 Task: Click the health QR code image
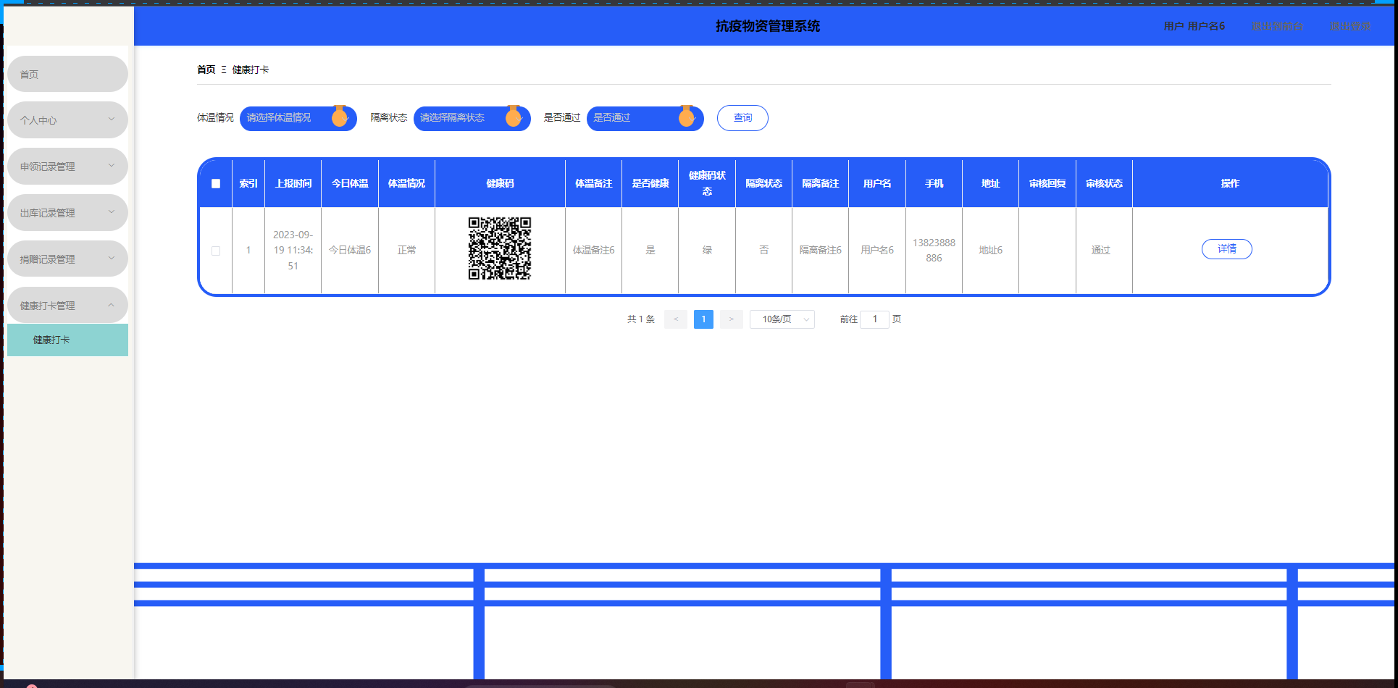499,248
